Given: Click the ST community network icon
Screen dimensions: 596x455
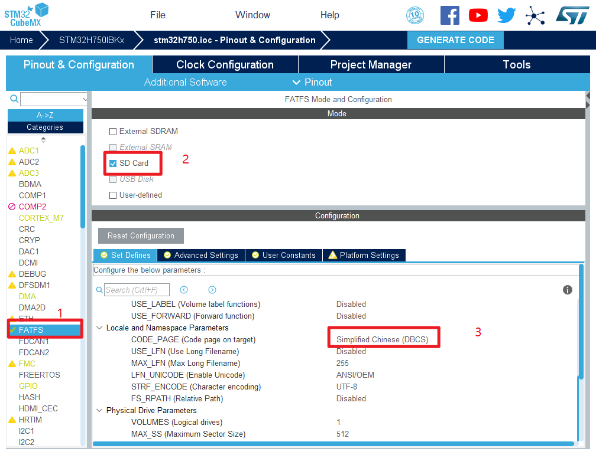Looking at the screenshot, I should tap(535, 15).
